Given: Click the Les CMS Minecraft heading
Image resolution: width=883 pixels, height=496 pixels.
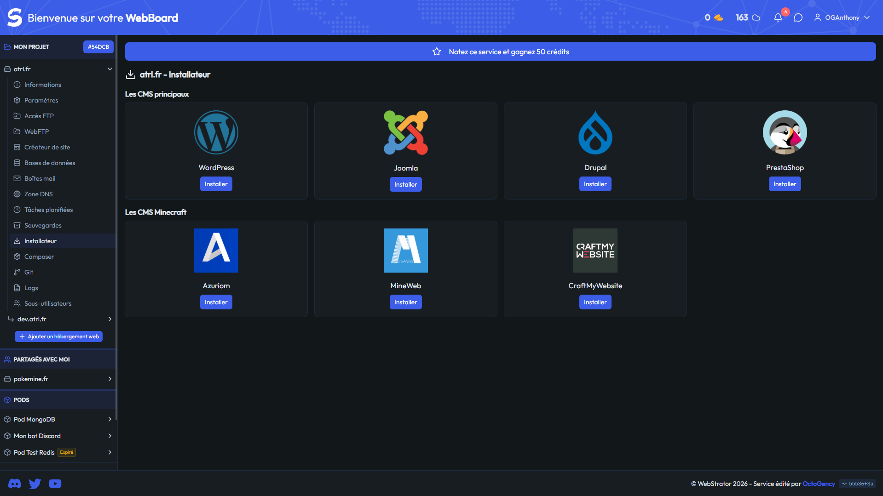Looking at the screenshot, I should tap(156, 212).
